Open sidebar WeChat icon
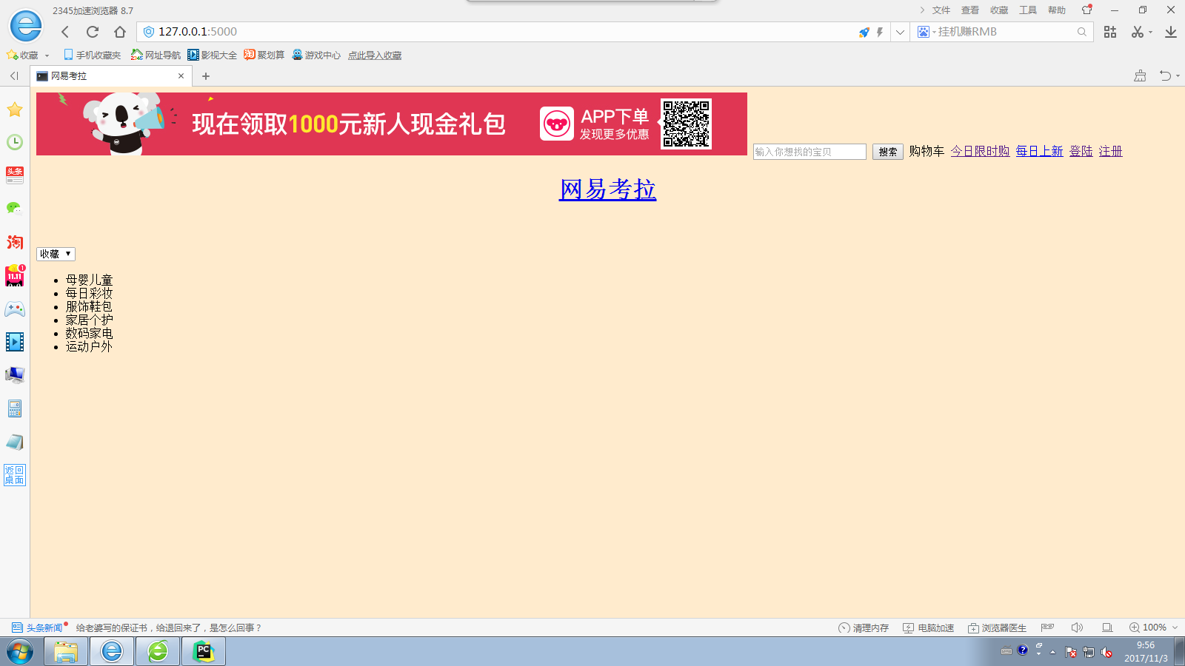This screenshot has width=1185, height=666. tap(15, 209)
